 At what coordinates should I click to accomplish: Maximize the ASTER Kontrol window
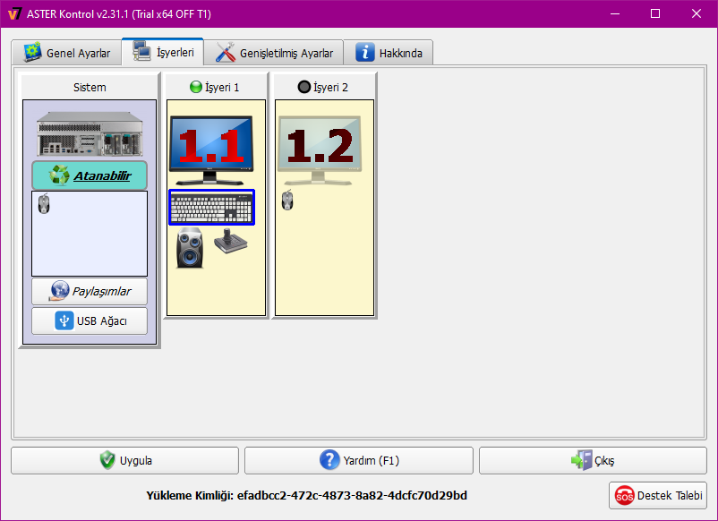click(x=655, y=13)
